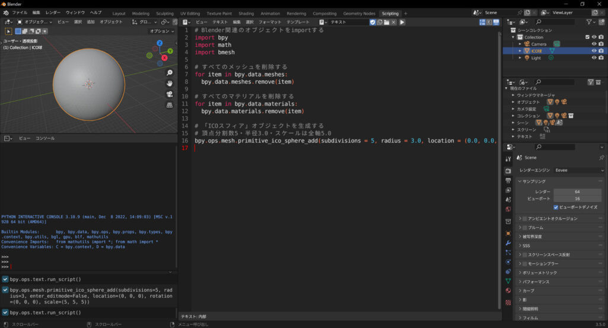Screen dimensions: 608x328
Task: Click the zoom magnifier gizmo in viewport
Action: pos(170,72)
